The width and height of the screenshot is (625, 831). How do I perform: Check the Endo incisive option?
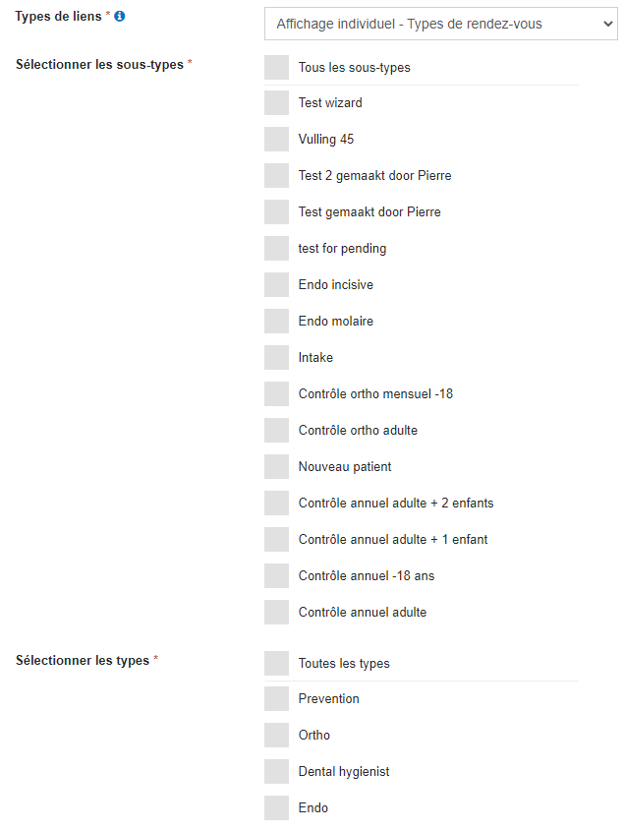[276, 284]
